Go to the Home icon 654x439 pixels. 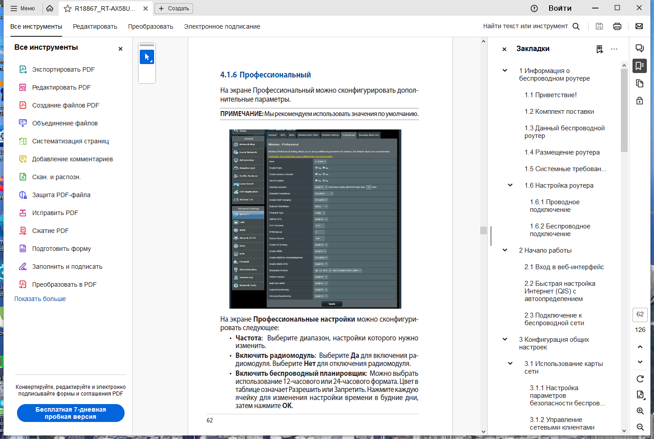point(50,8)
